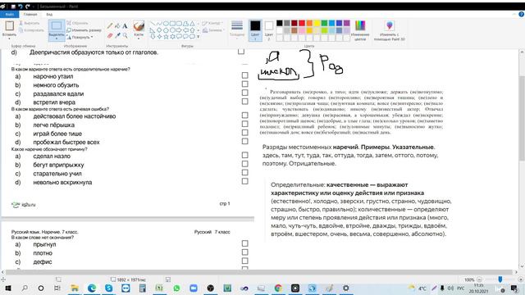Pick the Curve shape
The width and height of the screenshot is (525, 295).
159,24
